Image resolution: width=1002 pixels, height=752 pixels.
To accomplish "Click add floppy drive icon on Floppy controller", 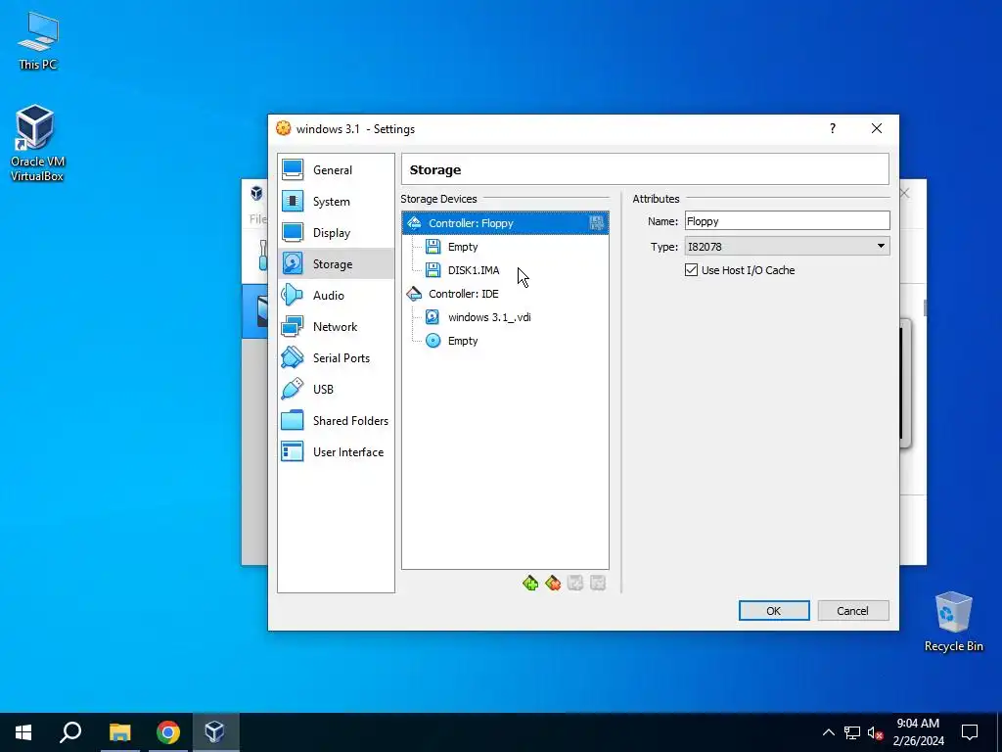I will pyautogui.click(x=596, y=223).
